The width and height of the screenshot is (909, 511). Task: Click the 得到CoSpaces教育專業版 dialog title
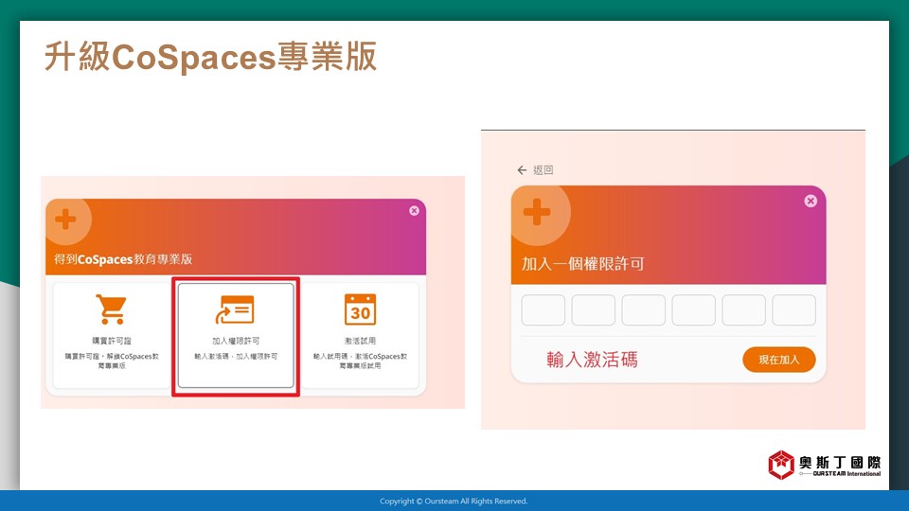(123, 259)
